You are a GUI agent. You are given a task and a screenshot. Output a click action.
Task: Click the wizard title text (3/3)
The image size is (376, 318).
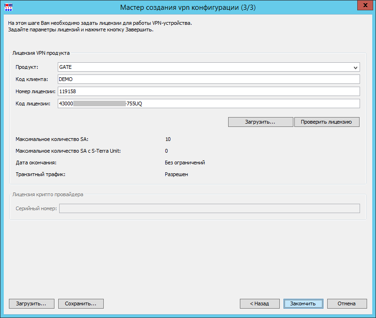188,7
